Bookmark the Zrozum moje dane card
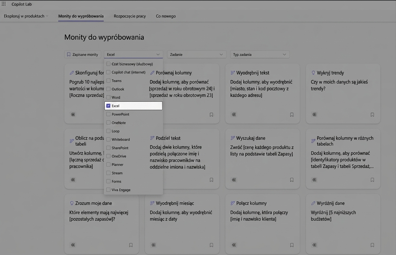 coord(131,245)
